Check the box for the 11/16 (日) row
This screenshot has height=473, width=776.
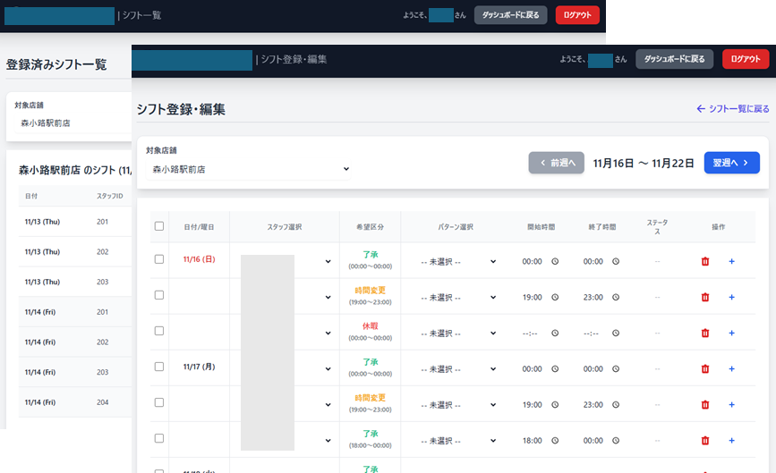point(159,259)
